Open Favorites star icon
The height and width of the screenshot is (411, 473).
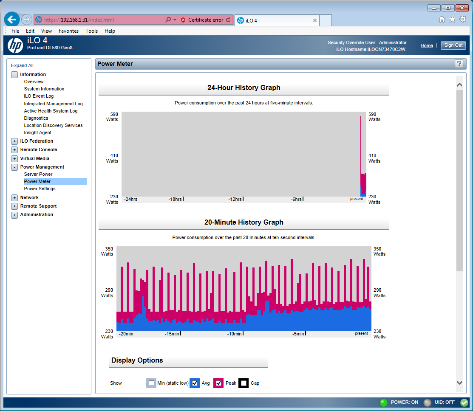pos(452,20)
